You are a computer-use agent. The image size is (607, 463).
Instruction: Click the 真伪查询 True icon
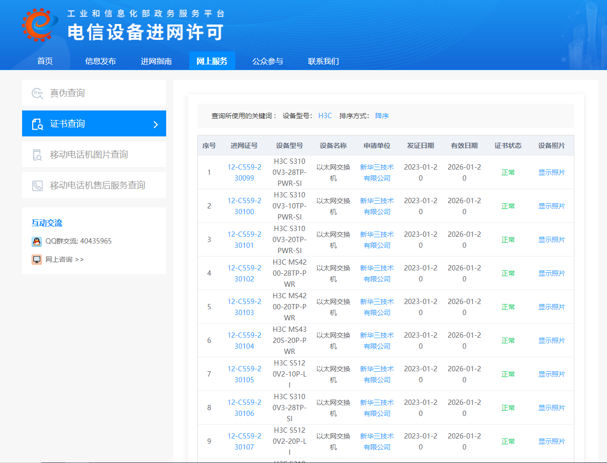tap(37, 93)
